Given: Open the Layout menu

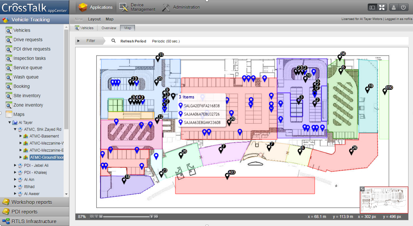Looking at the screenshot, I should (94, 19).
